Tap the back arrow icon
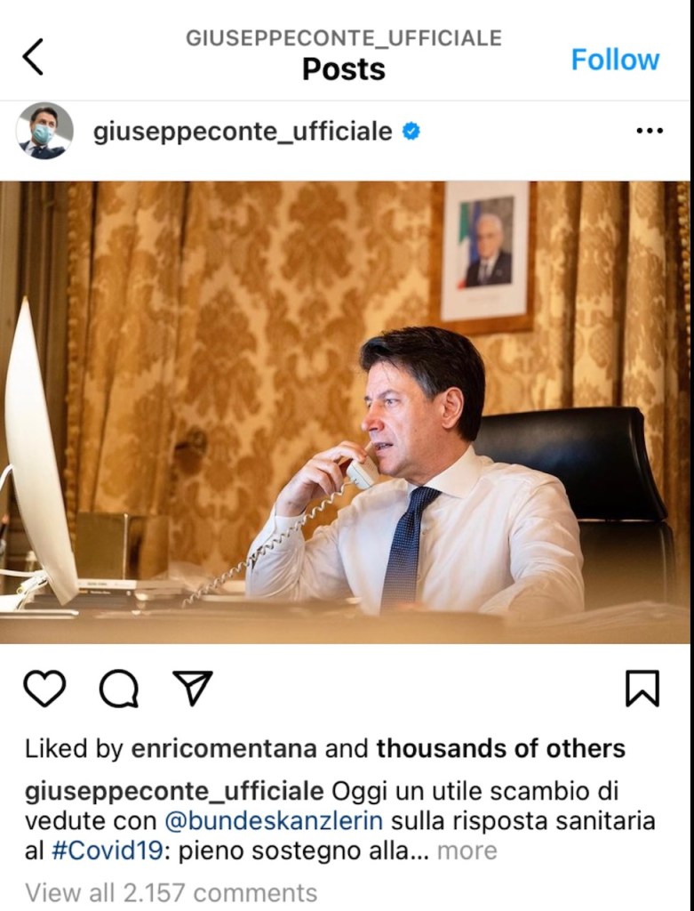The image size is (694, 911). tap(33, 57)
